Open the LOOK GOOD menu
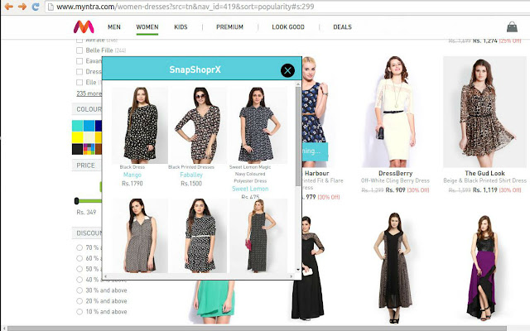 click(x=288, y=27)
